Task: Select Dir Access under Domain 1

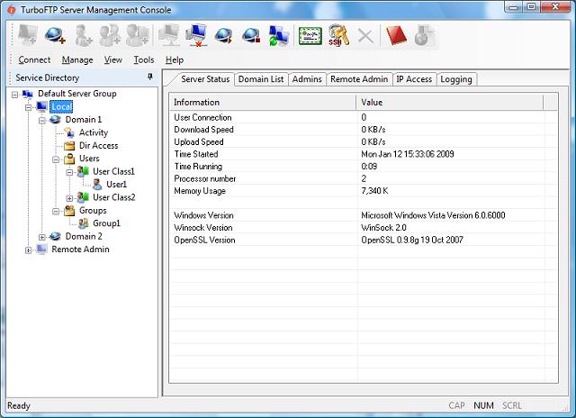Action: (x=98, y=146)
